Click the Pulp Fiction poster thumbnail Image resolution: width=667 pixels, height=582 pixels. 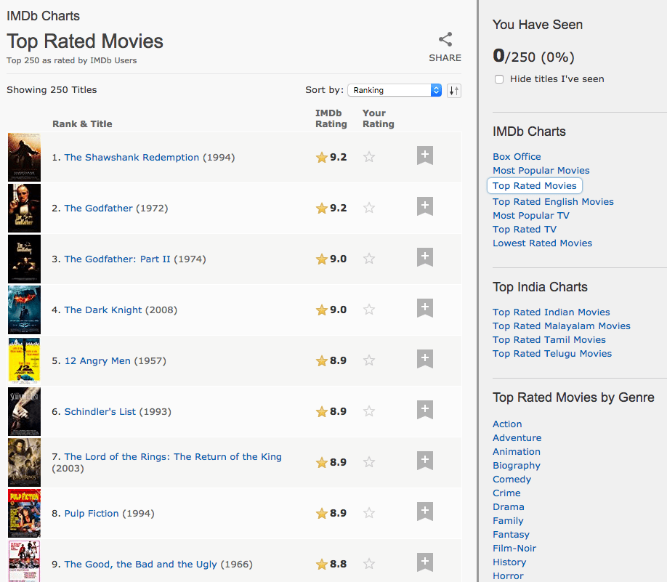pos(24,513)
